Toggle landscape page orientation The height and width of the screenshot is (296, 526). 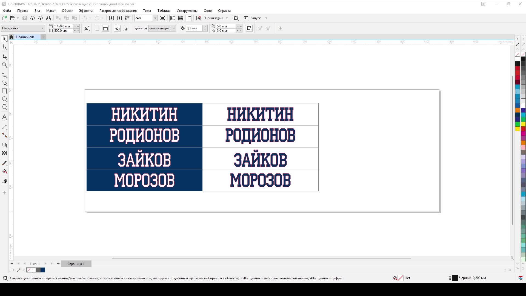point(105,28)
